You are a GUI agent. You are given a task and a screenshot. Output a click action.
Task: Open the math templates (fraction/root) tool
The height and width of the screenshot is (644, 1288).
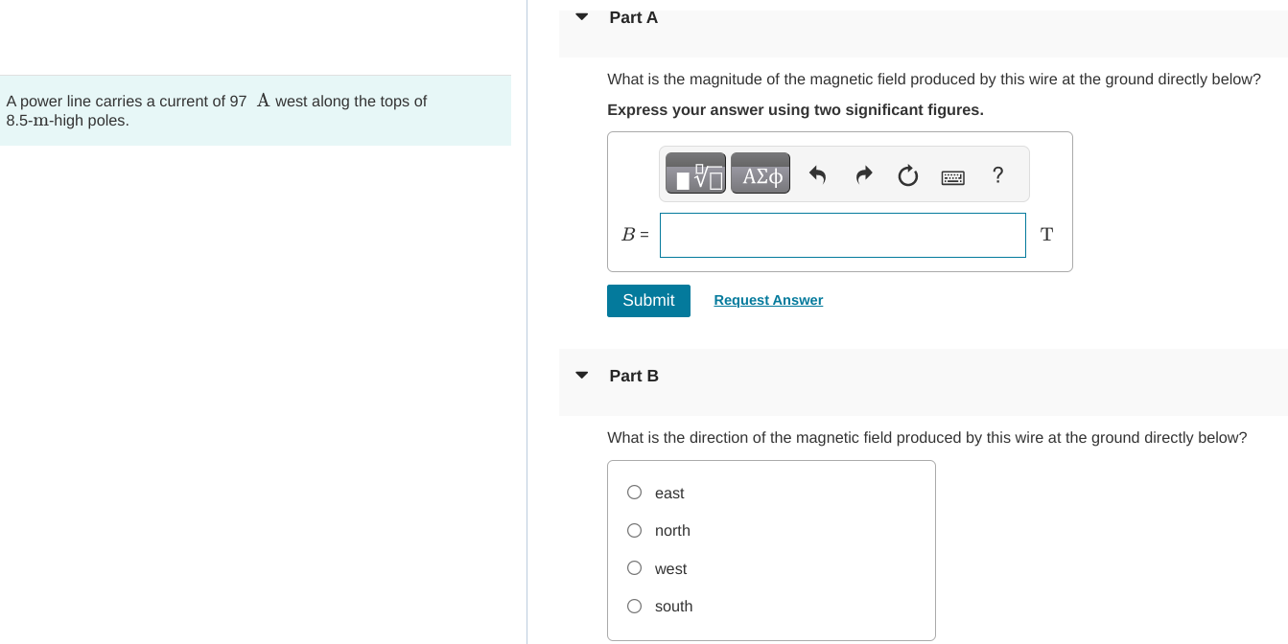coord(695,173)
